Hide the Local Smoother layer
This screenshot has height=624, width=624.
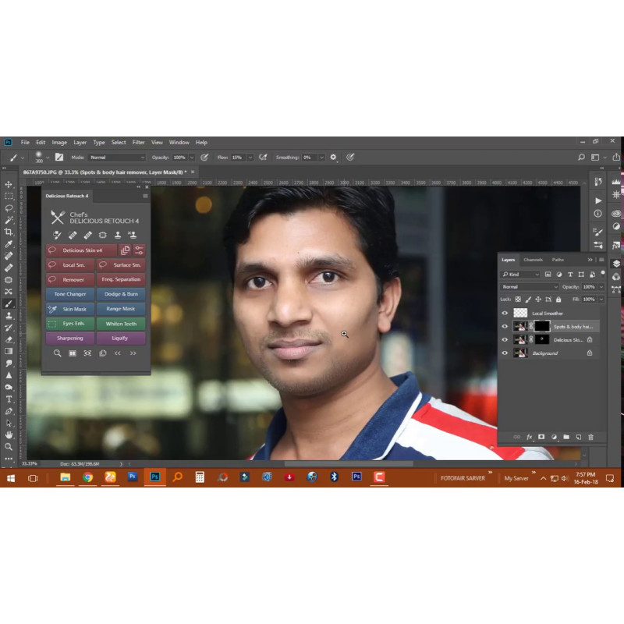pyautogui.click(x=505, y=313)
